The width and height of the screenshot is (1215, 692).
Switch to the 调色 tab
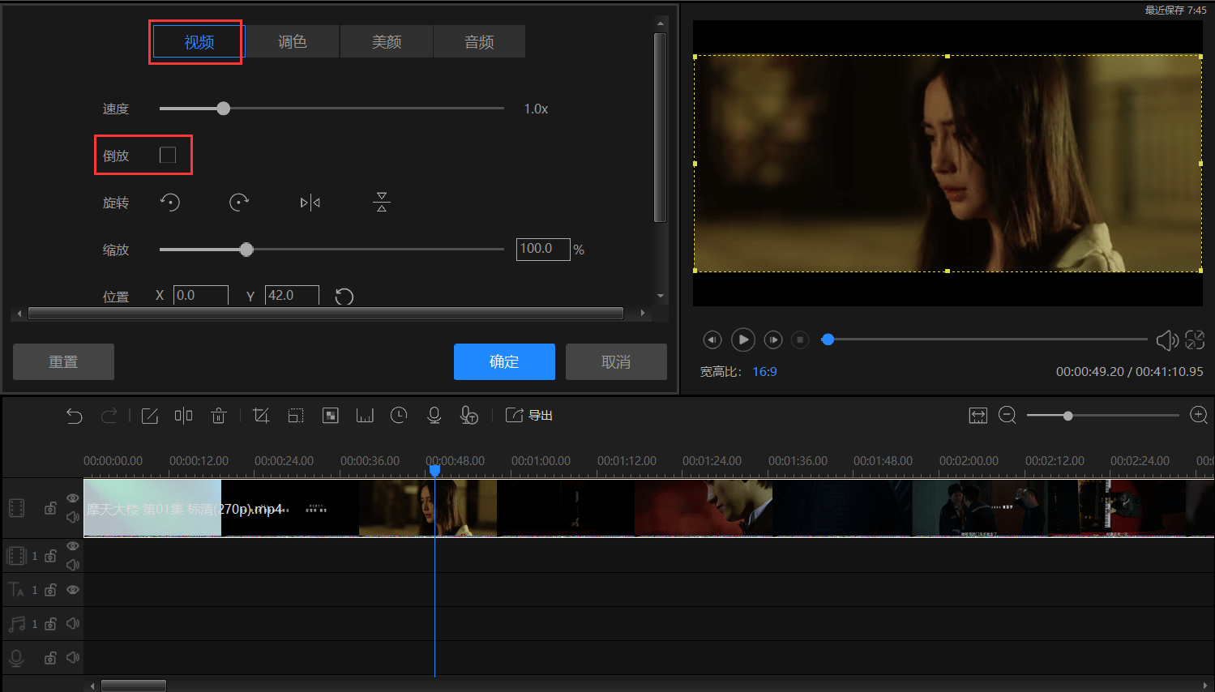click(x=293, y=41)
